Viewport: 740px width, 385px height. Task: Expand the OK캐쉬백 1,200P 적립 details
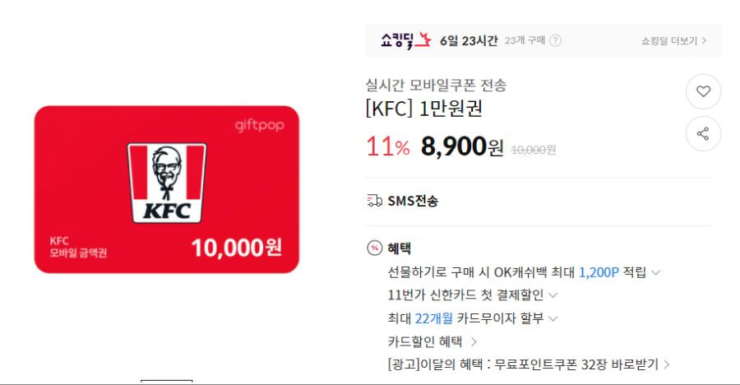pyautogui.click(x=524, y=272)
